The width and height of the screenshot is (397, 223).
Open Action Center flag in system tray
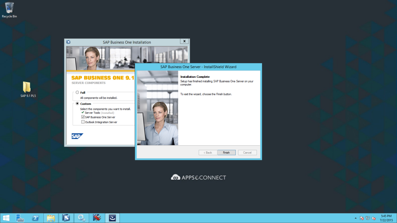coord(362,218)
